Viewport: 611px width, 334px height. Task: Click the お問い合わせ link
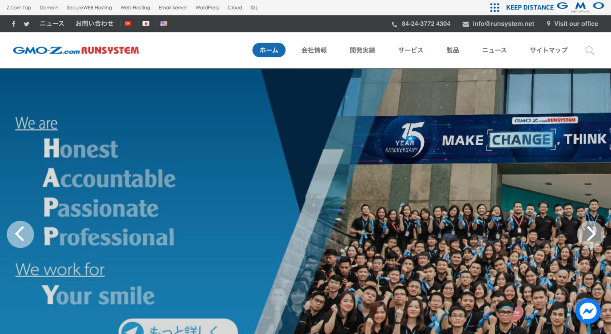[94, 24]
